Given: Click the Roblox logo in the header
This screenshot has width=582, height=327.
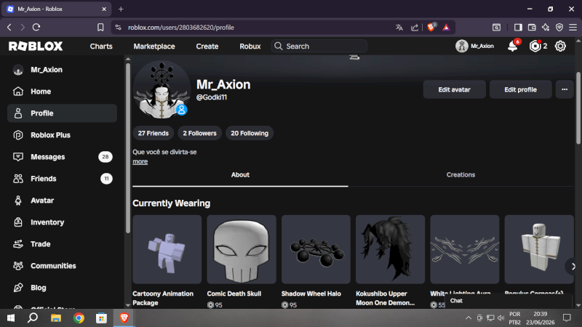Looking at the screenshot, I should 36,46.
